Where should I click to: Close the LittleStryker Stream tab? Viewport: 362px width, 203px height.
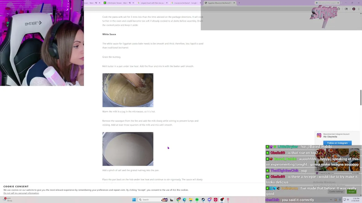click(133, 3)
